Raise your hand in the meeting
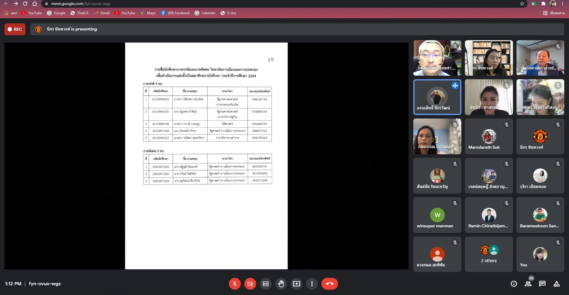 (x=281, y=284)
